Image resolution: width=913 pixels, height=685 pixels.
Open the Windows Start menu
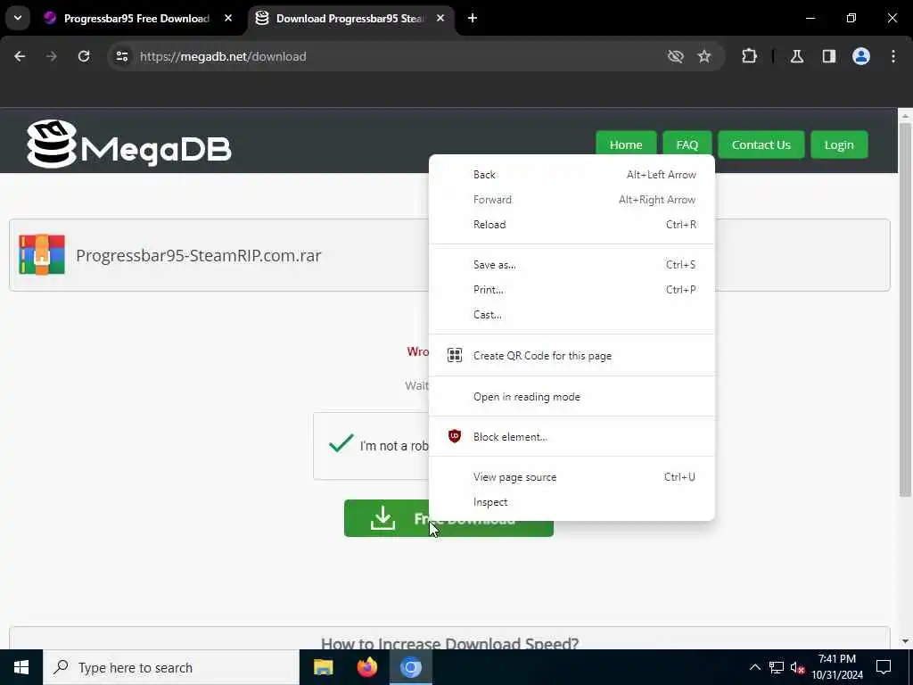[21, 667]
